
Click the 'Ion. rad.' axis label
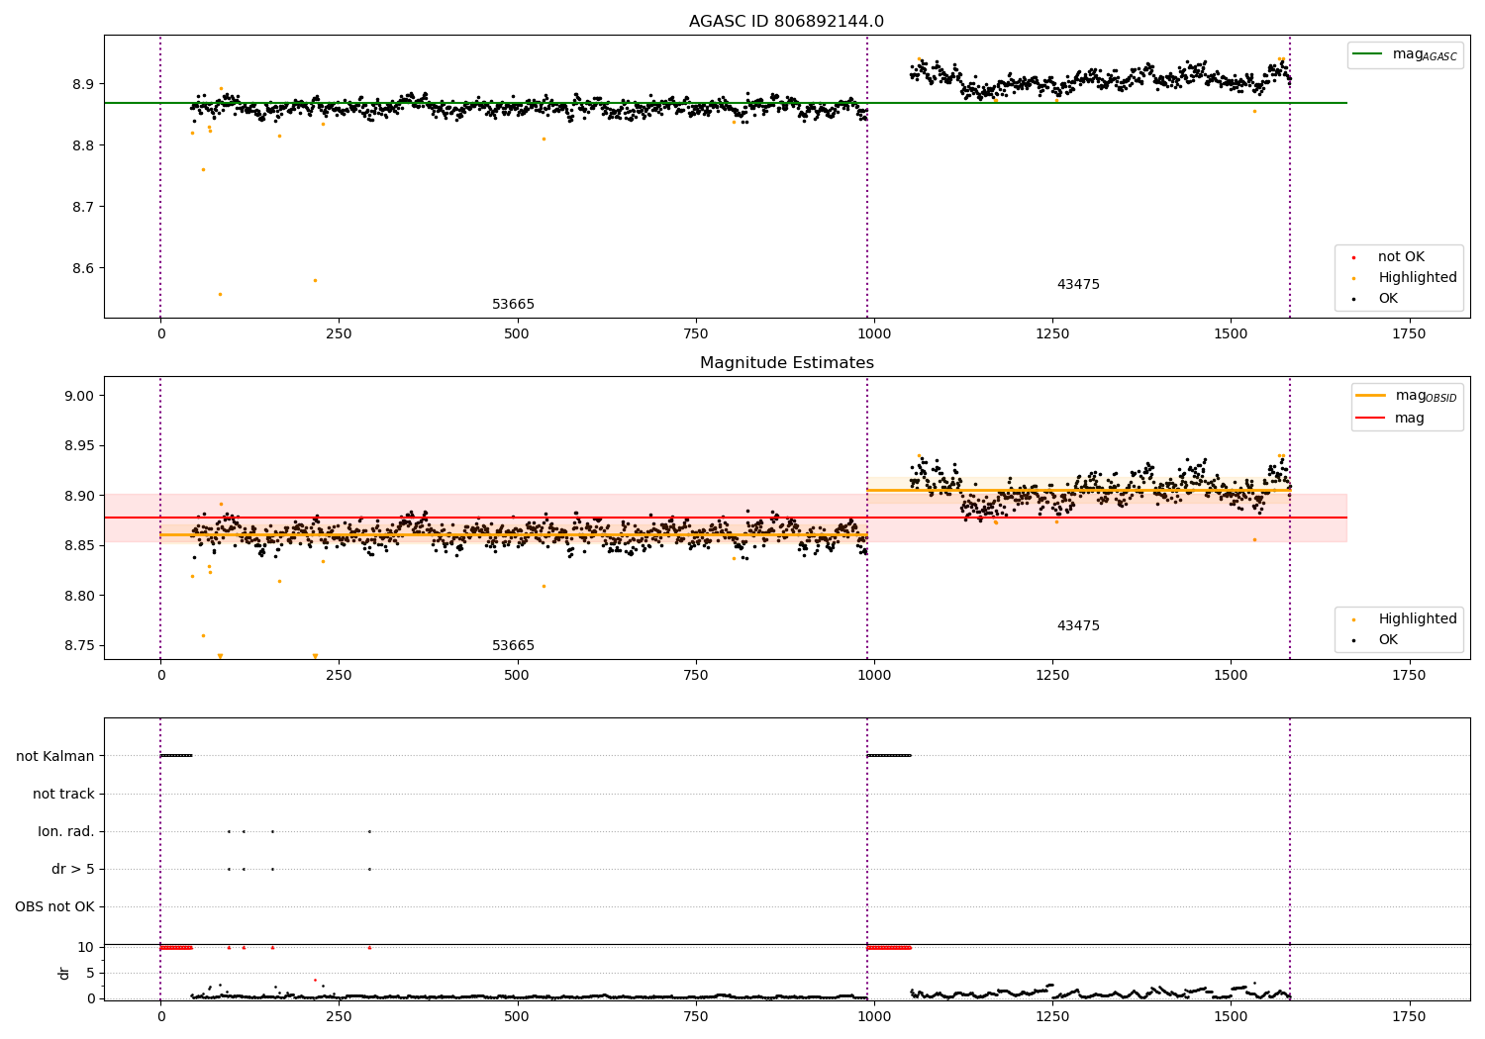[66, 832]
